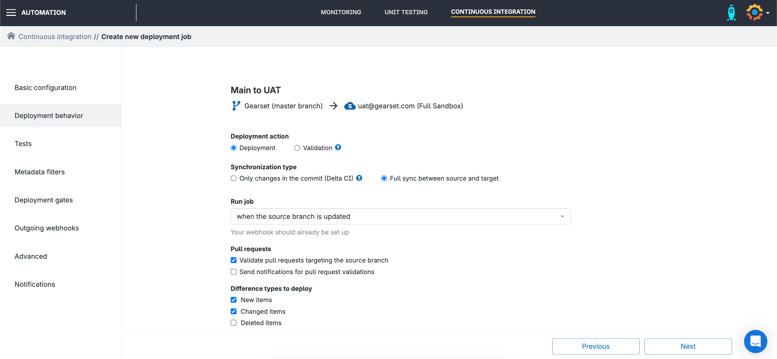Go to Metadata filters section
777x359 pixels.
[x=39, y=172]
